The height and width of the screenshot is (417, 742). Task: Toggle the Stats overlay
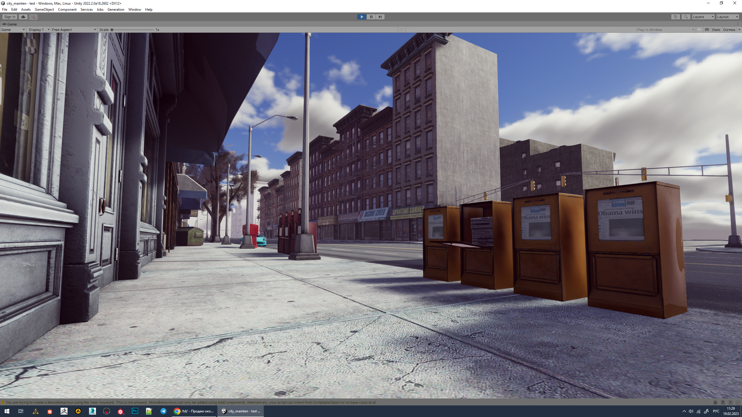click(716, 30)
